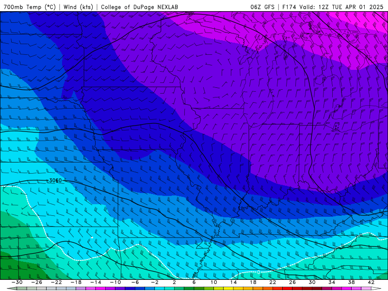Click the "12Z TUE APR 01 2025" valid time
The width and height of the screenshot is (388, 291).
351,7
